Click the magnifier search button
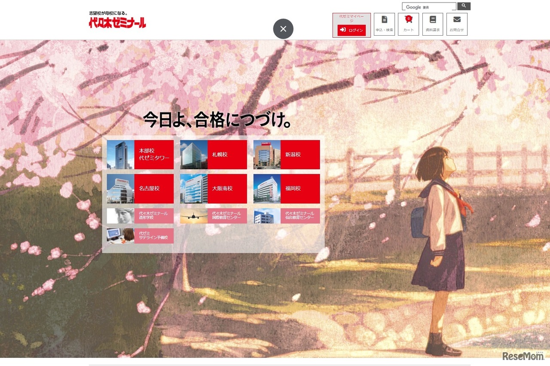Screen dimensions: 550x366 pos(464,6)
